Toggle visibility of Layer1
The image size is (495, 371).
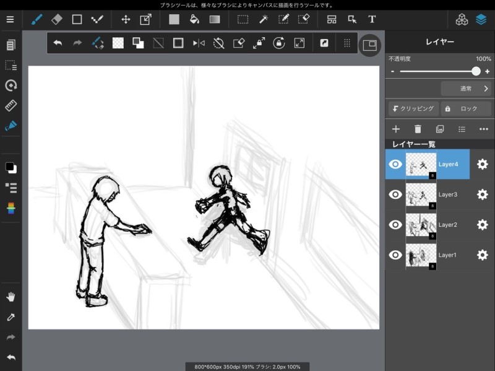[395, 255]
